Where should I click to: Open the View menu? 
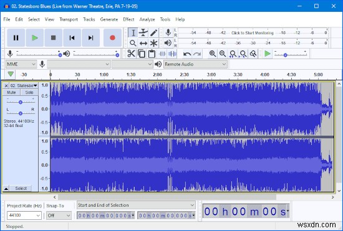(49, 19)
